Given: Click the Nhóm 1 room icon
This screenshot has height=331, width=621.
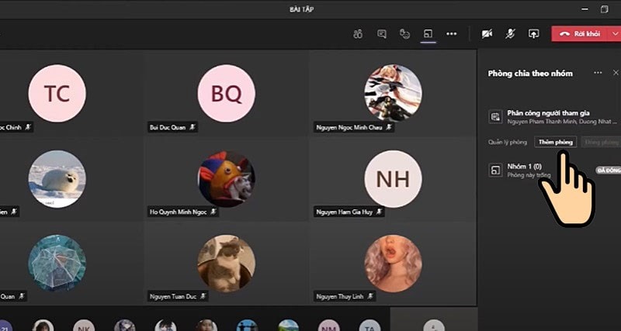Looking at the screenshot, I should pos(494,171).
